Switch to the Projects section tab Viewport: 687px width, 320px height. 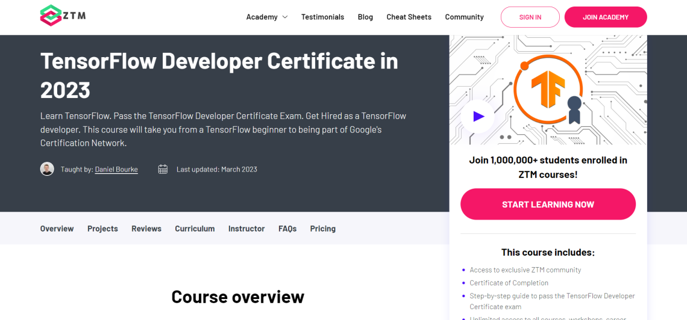(102, 229)
